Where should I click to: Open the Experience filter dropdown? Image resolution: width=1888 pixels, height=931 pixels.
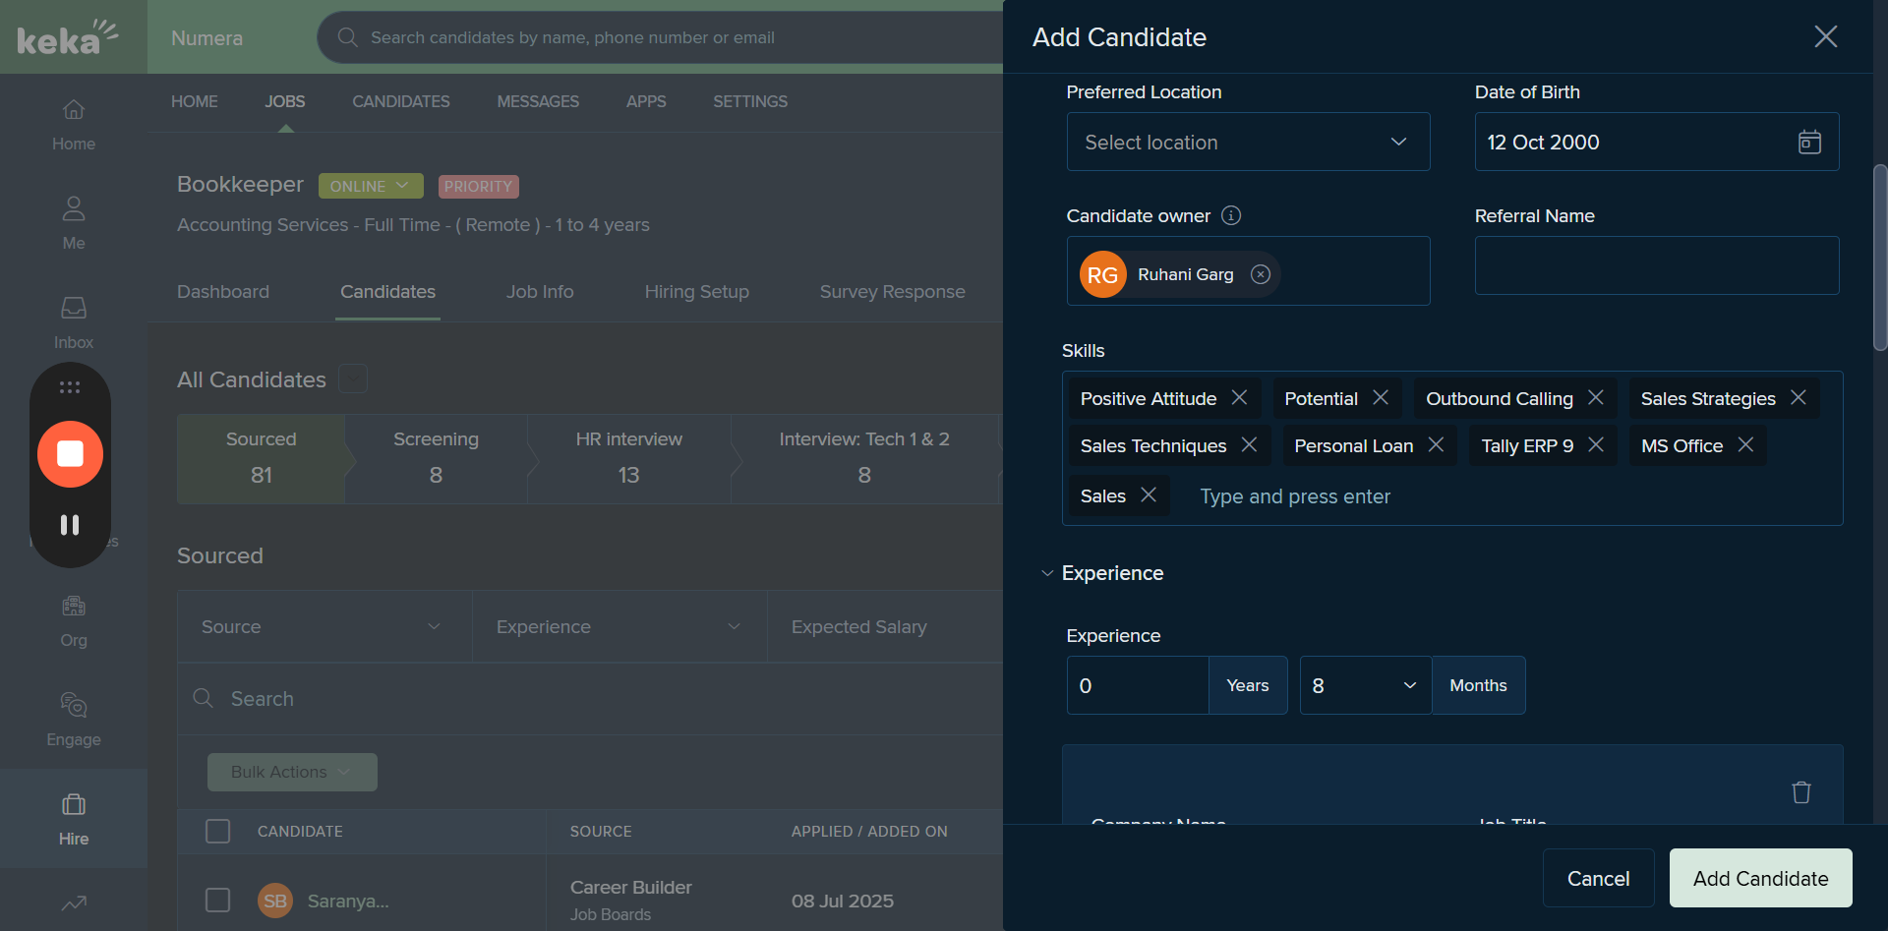(619, 626)
